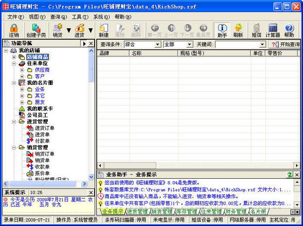This screenshot has width=303, height=226.
Task: Go to 第一页 first page arrow
Action: 154,30
